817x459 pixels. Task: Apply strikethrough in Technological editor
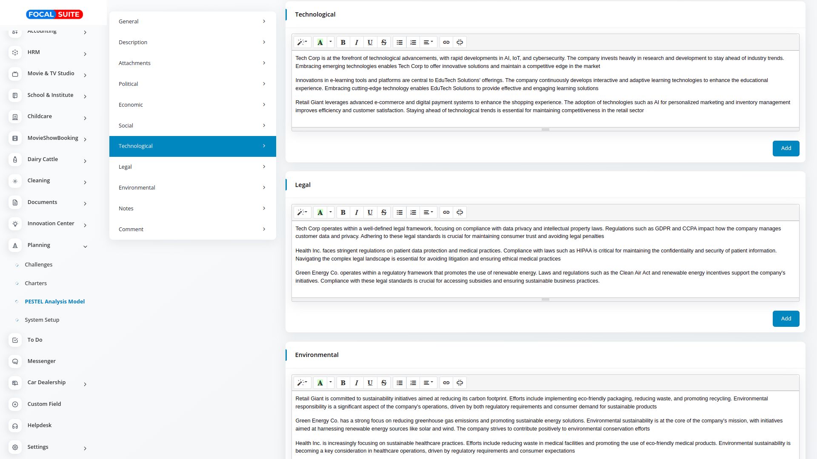point(384,42)
